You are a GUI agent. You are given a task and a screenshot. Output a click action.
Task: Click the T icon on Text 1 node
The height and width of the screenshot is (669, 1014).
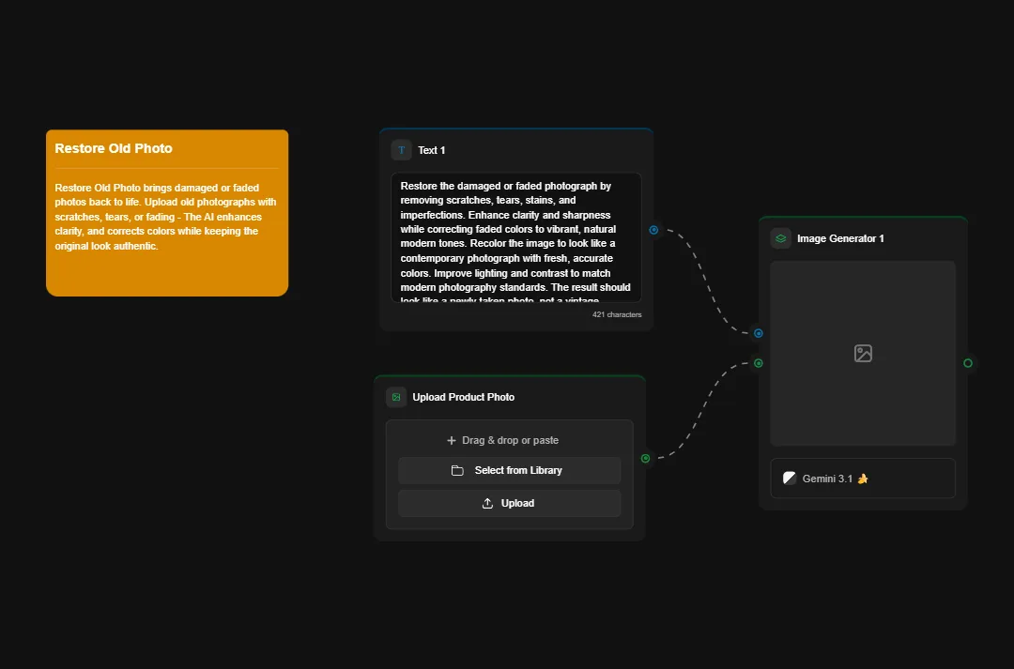[x=401, y=150]
